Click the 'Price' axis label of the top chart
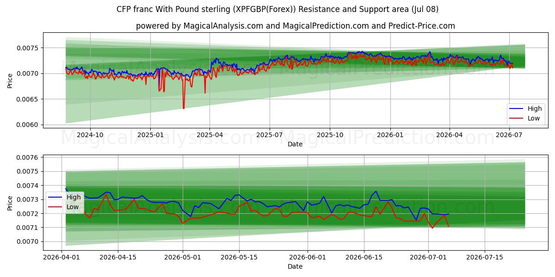The width and height of the screenshot is (555, 277). click(10, 80)
